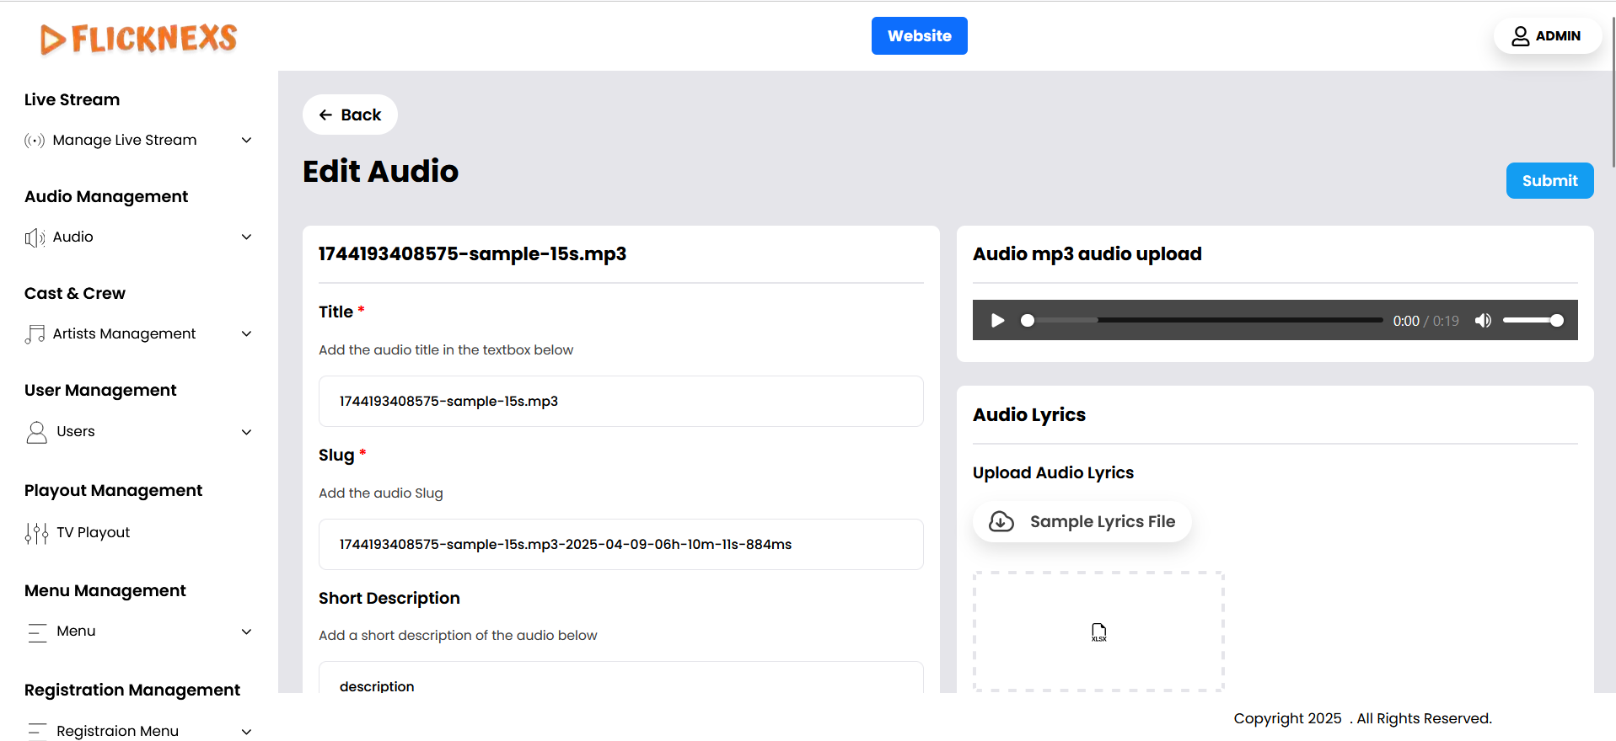1616x741 pixels.
Task: Go to the Website button
Action: pyautogui.click(x=919, y=36)
